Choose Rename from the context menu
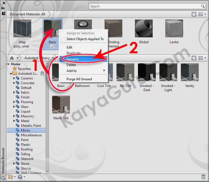This screenshot has height=182, width=209. (x=73, y=59)
